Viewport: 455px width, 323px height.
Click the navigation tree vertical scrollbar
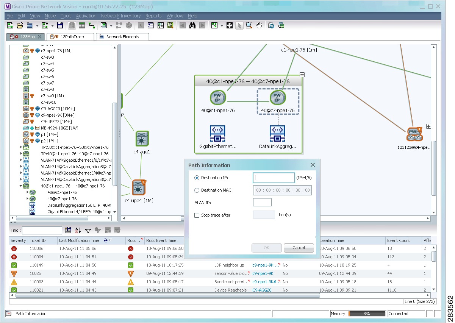tap(114, 144)
